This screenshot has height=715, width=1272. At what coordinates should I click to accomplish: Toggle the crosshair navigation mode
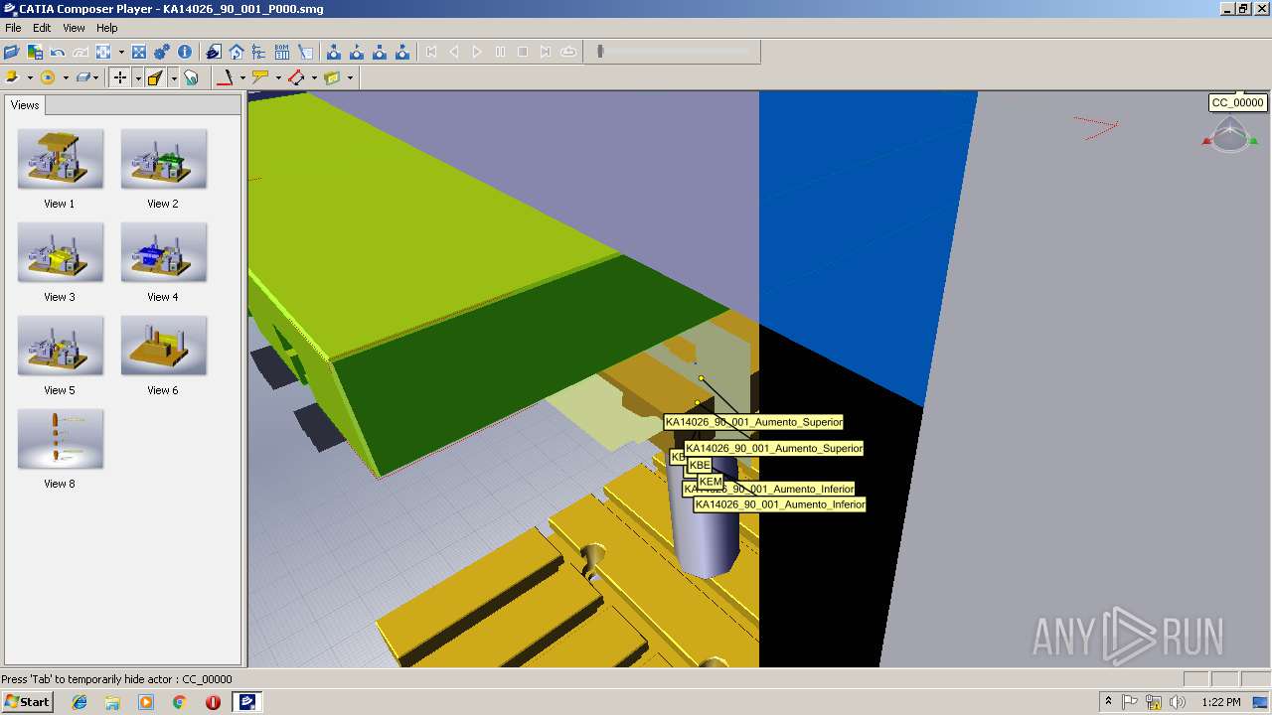pos(119,77)
